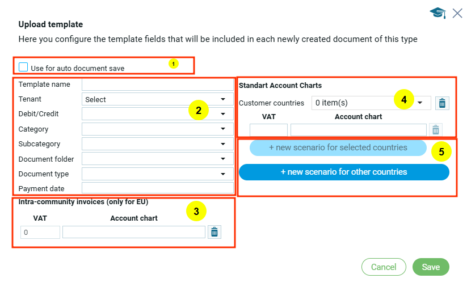Remove the Intra-community invoice row with trash icon
The image size is (467, 291).
coord(214,232)
